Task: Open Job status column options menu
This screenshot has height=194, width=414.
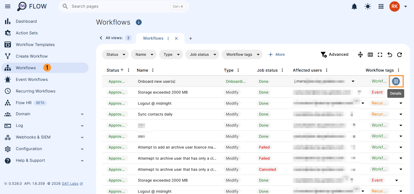Action: [x=282, y=70]
